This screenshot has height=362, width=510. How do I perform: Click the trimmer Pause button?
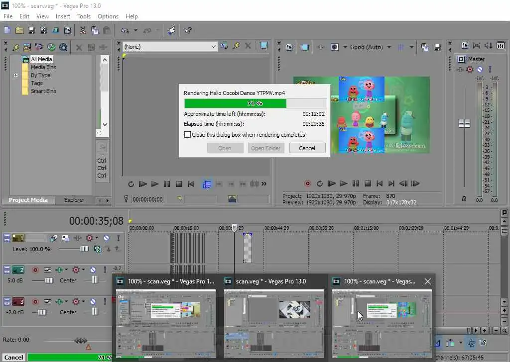[x=167, y=184]
